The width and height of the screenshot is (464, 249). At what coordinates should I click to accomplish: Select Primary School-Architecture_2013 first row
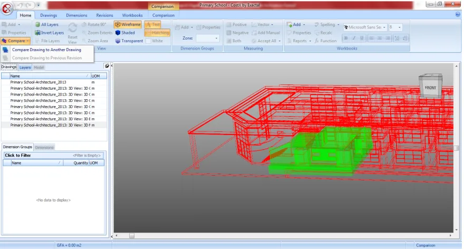(54, 82)
